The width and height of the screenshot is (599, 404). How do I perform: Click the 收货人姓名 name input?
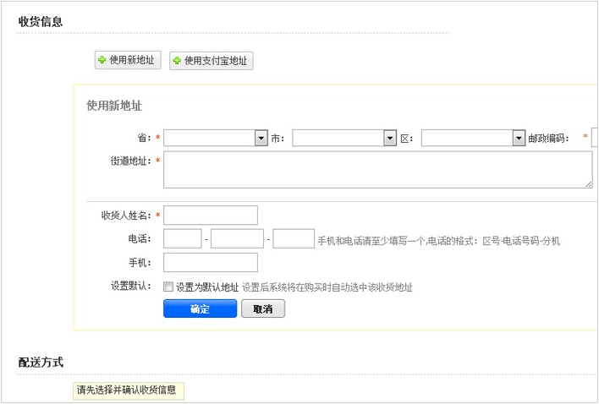(x=211, y=216)
